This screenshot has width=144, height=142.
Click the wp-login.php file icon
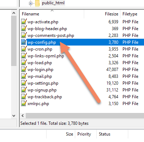pos(24,69)
